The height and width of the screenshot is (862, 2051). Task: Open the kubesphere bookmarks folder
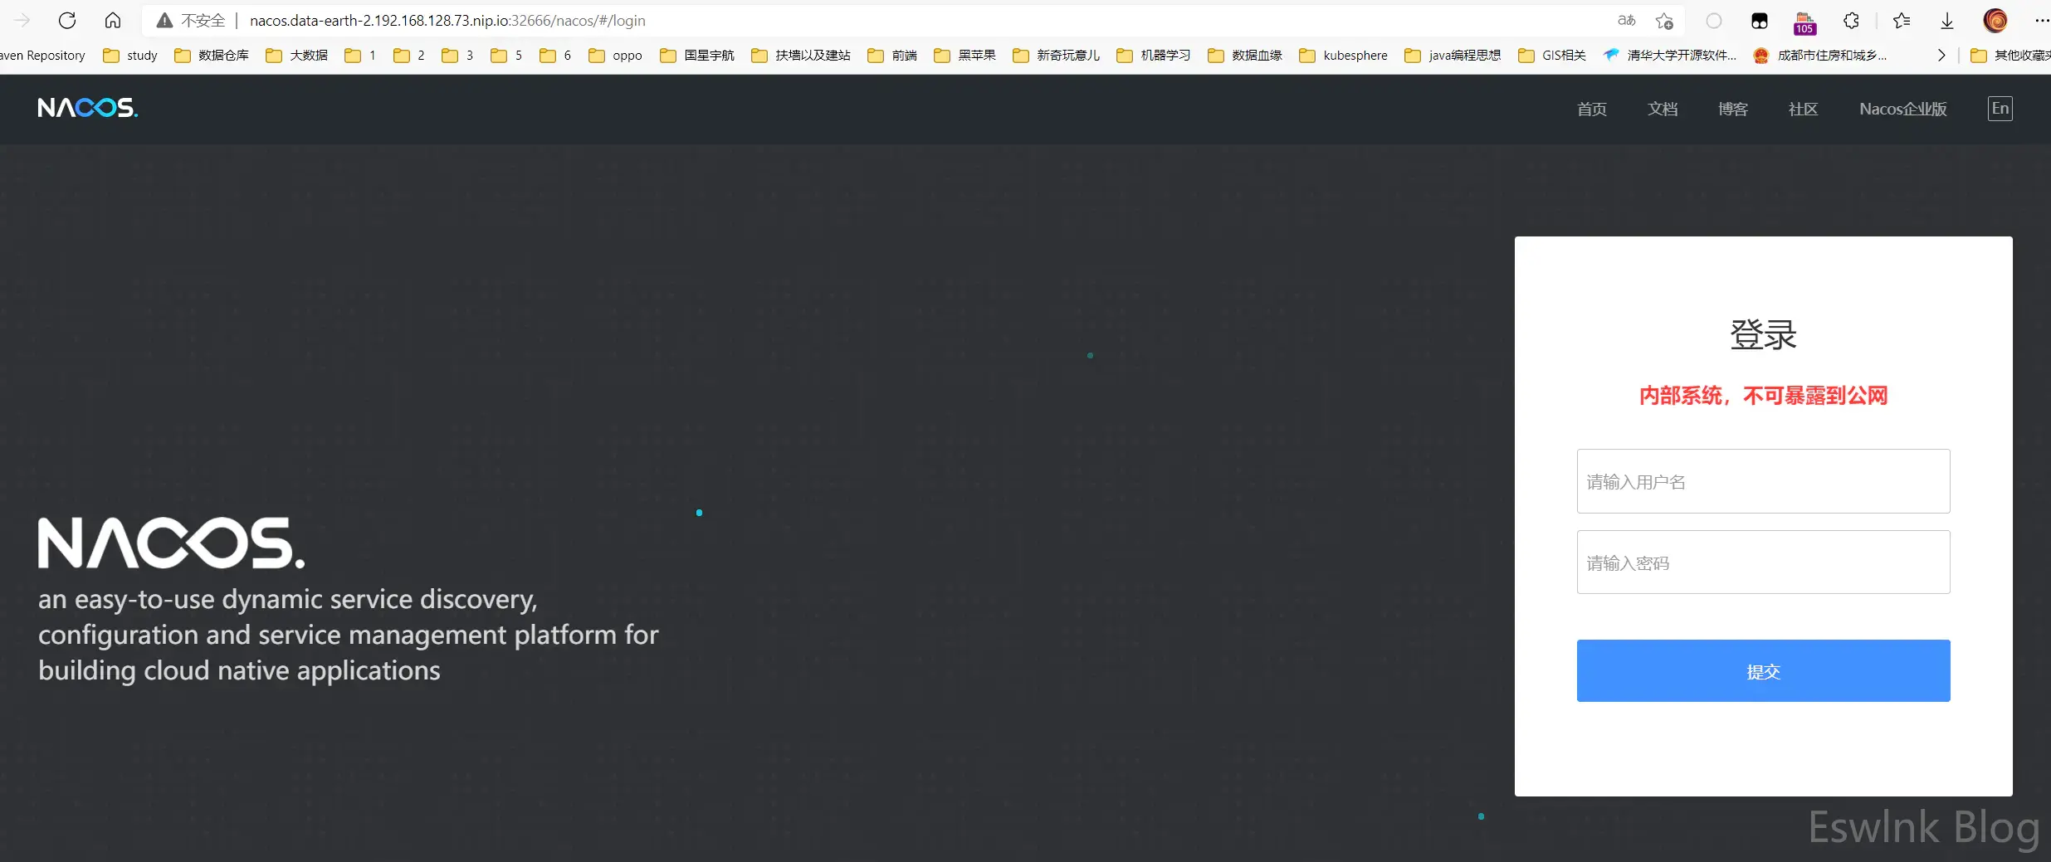(x=1344, y=55)
